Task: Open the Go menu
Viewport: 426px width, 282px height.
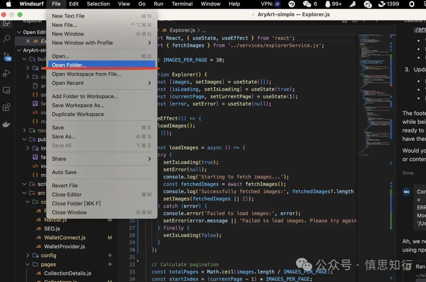Action: 142,4
